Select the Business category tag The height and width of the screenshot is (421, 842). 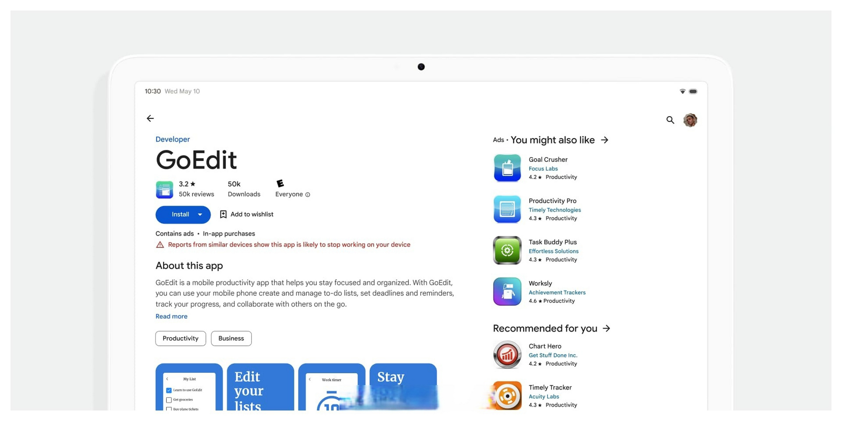tap(231, 338)
